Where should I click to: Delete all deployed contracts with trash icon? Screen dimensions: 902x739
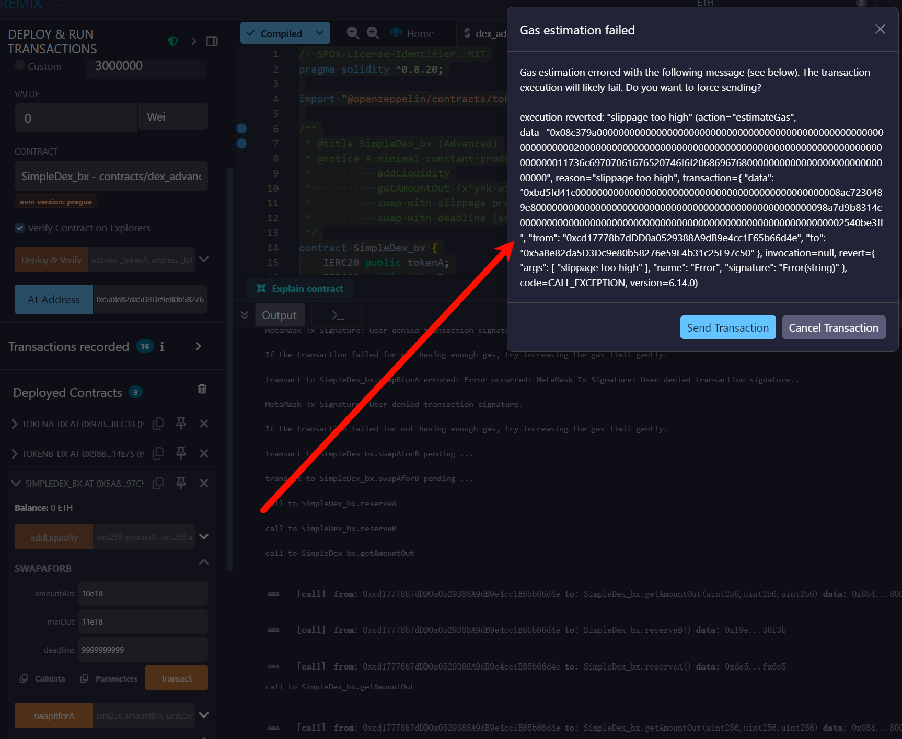[202, 389]
